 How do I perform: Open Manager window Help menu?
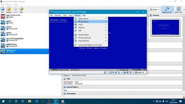click(16, 5)
